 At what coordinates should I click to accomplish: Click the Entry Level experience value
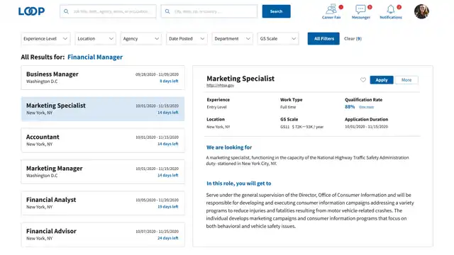point(216,107)
